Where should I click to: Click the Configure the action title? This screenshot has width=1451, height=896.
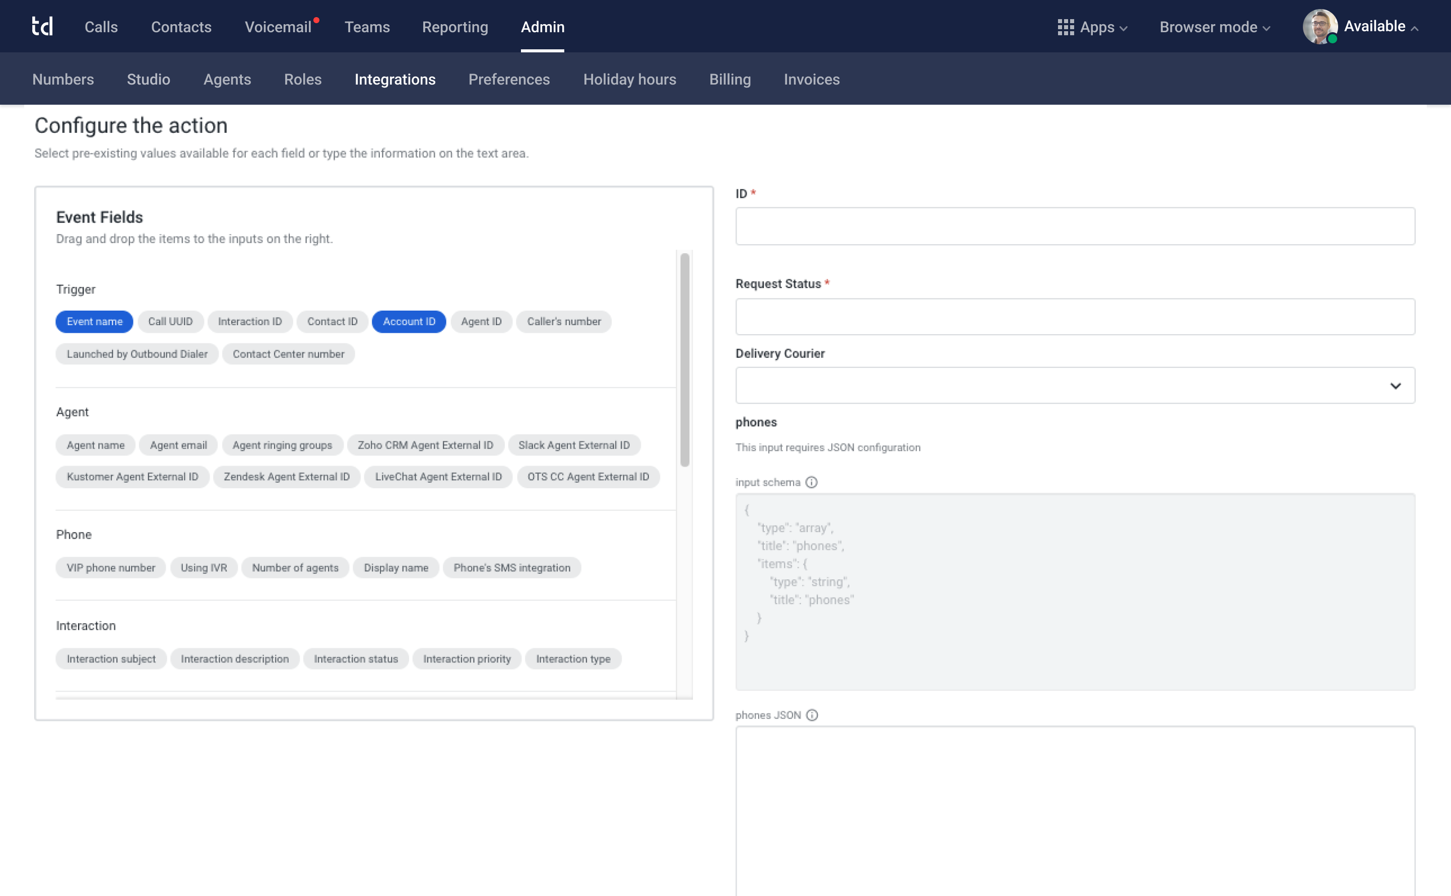coord(131,126)
